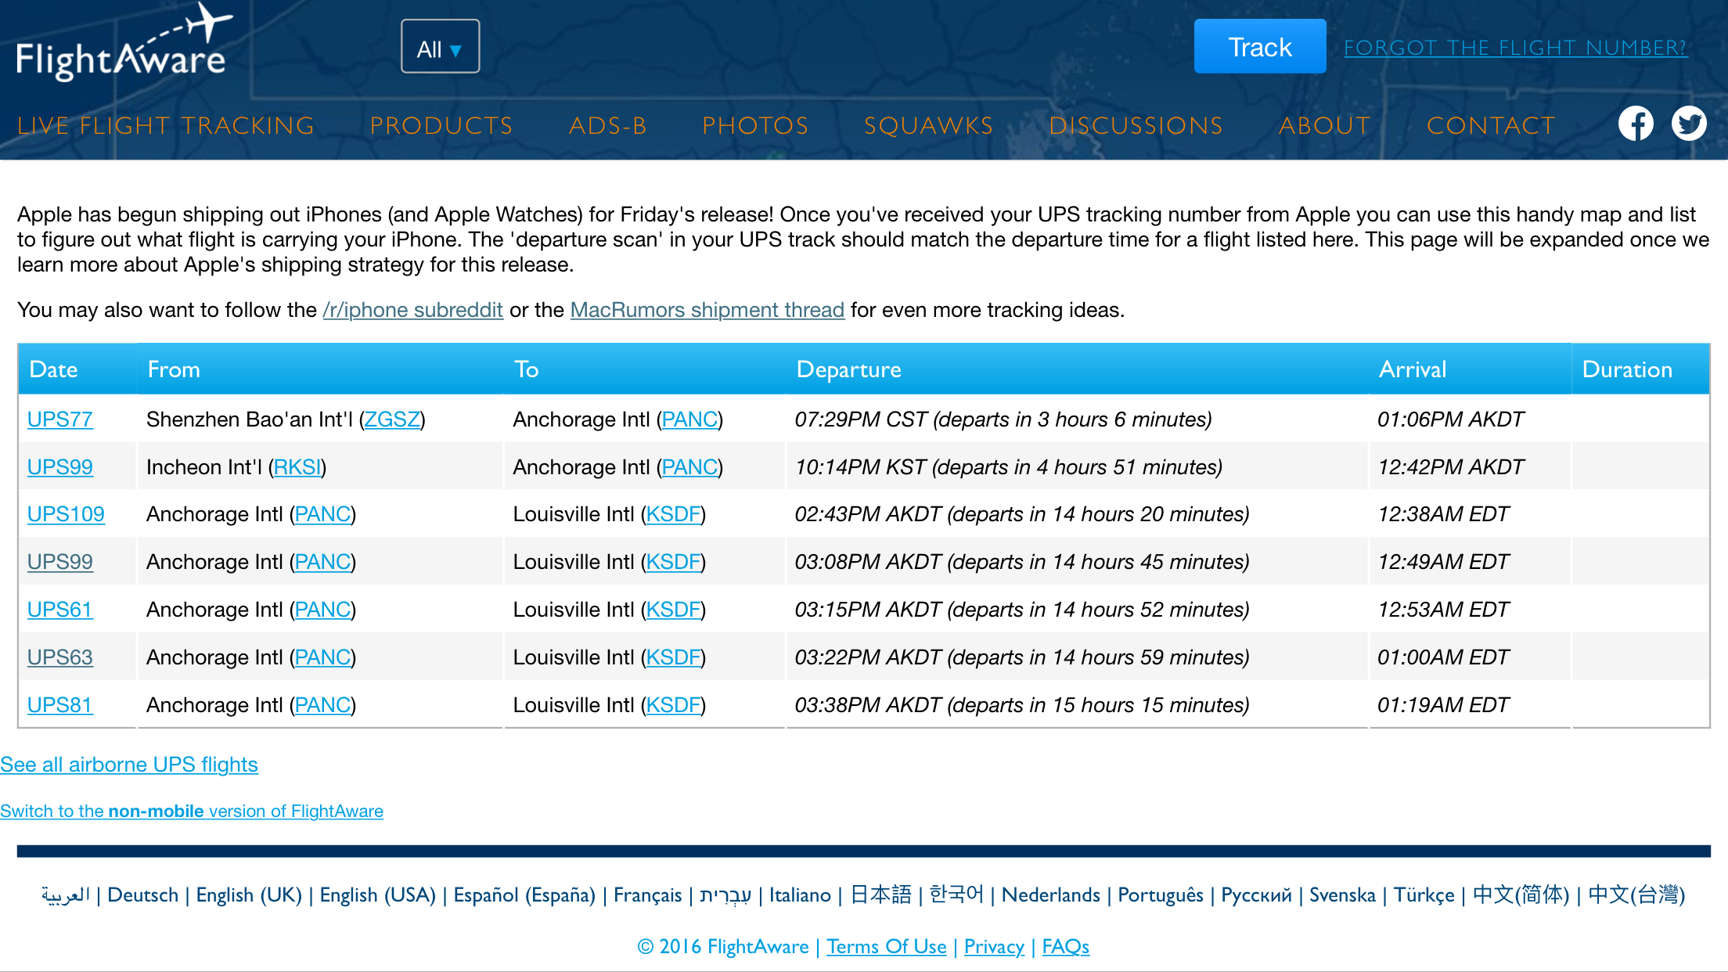The height and width of the screenshot is (972, 1728).
Task: Open KSDF link in UPS63 row
Action: (674, 657)
